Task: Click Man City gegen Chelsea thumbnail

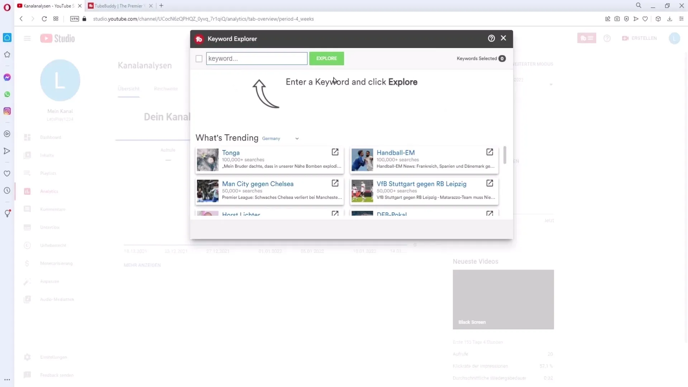Action: pos(207,191)
